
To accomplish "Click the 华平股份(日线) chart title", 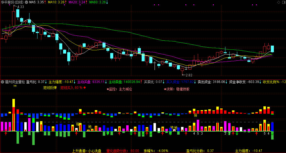I will 12,2.
